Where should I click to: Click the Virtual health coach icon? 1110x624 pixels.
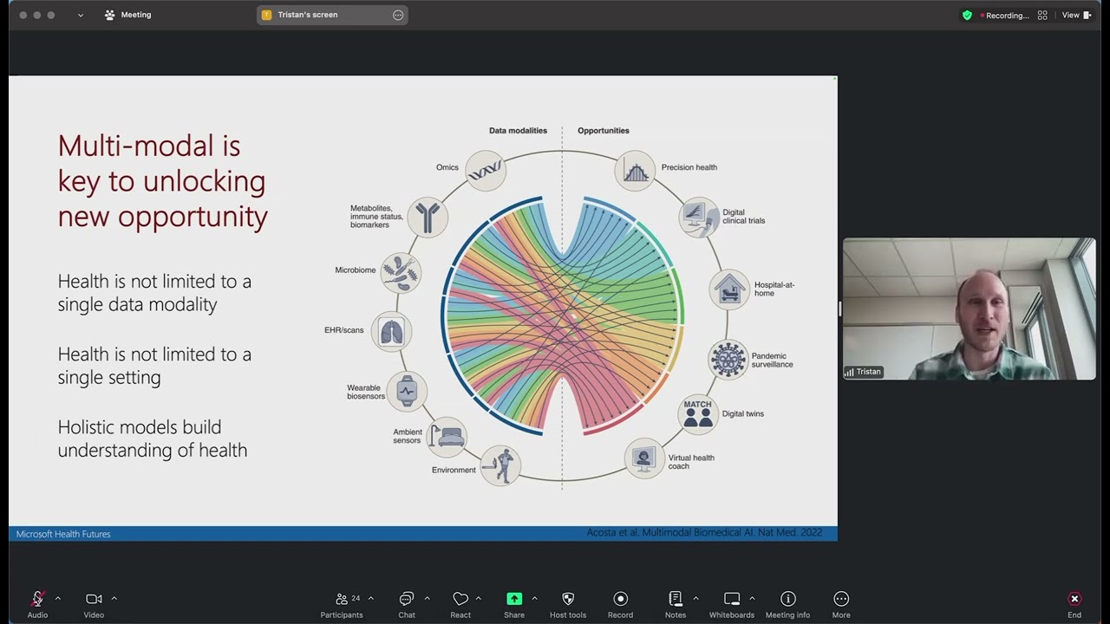point(644,458)
